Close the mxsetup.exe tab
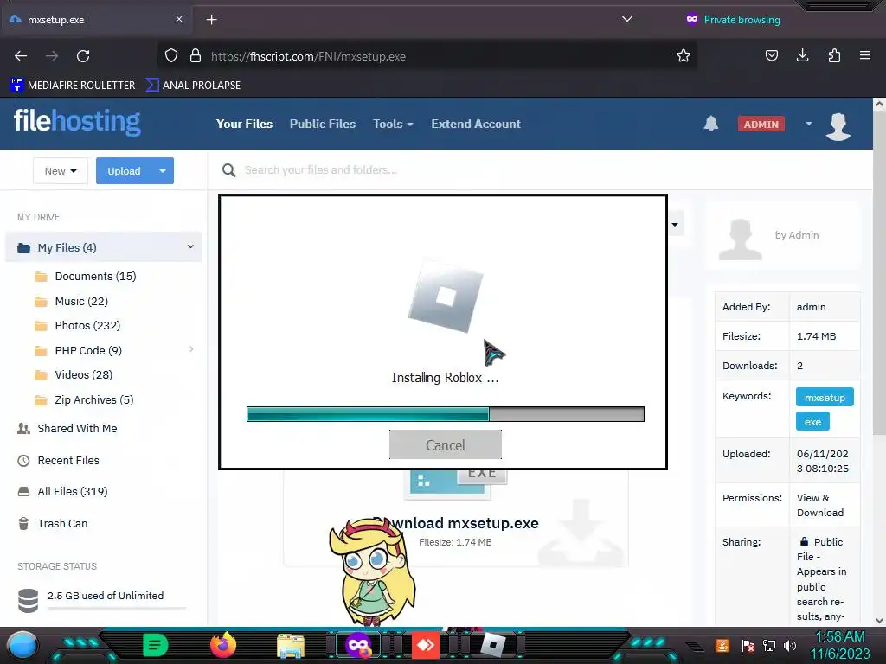Screen dimensions: 886x664 [x=178, y=19]
